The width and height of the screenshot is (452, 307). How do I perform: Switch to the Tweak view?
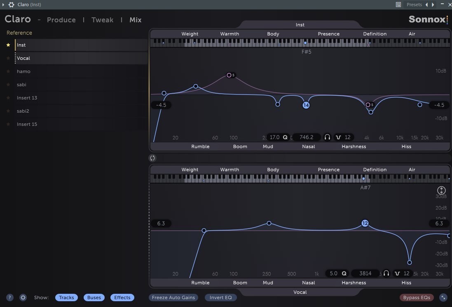point(102,20)
